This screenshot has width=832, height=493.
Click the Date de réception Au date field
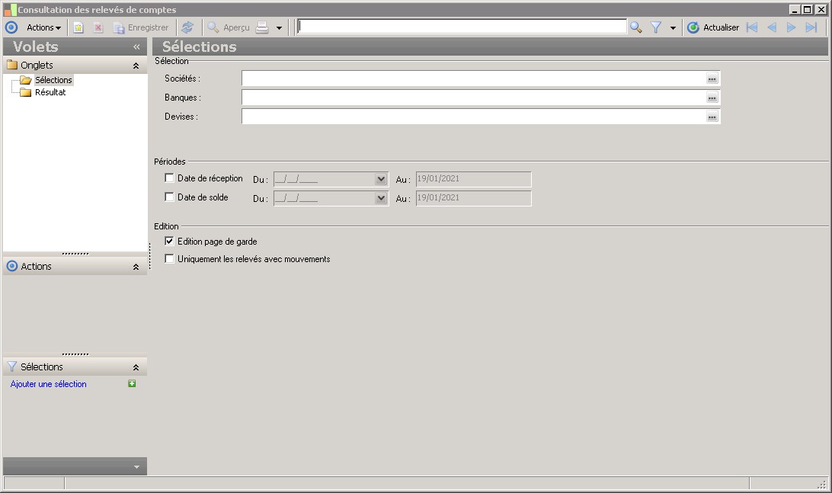pos(473,179)
